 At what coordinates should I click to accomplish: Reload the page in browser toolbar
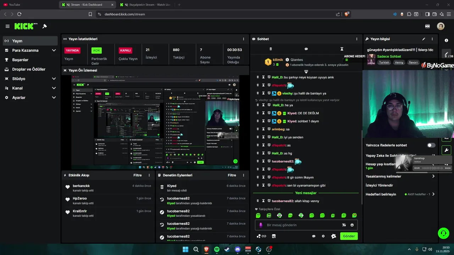coord(19,14)
